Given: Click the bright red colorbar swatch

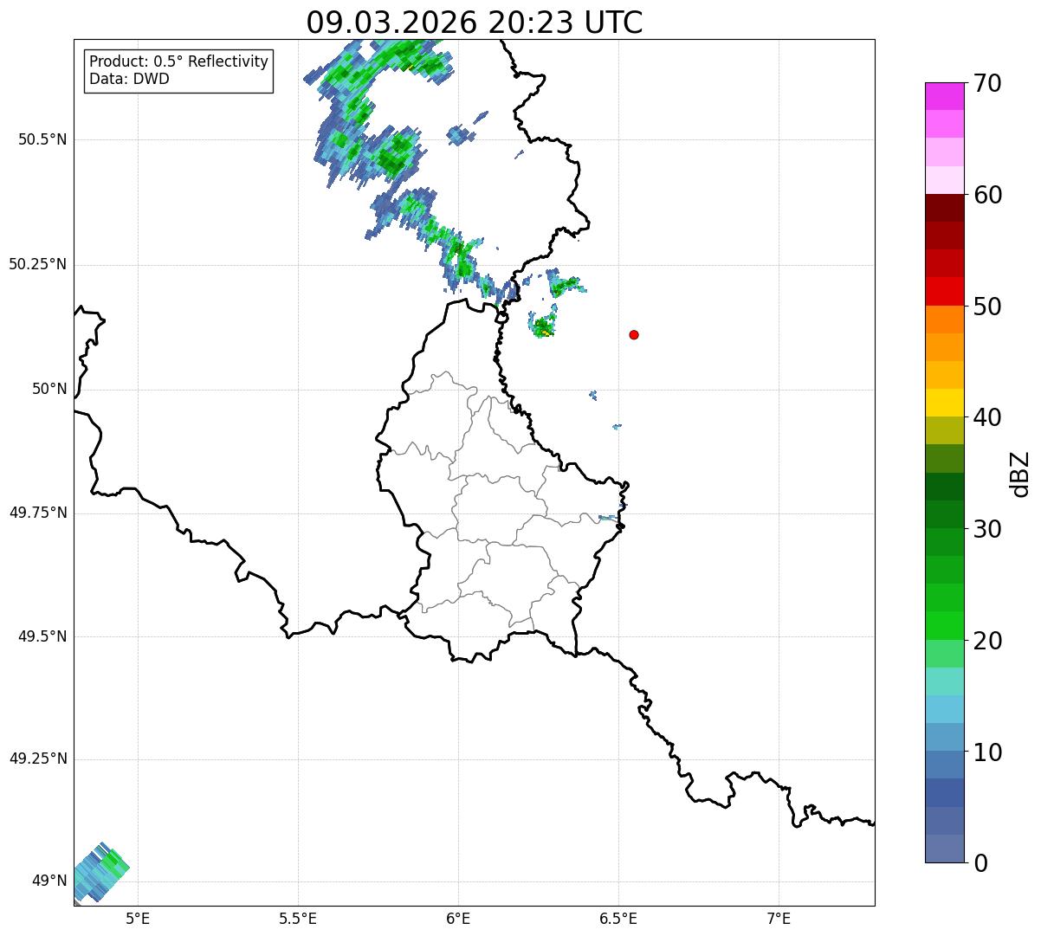Looking at the screenshot, I should pyautogui.click(x=944, y=291).
